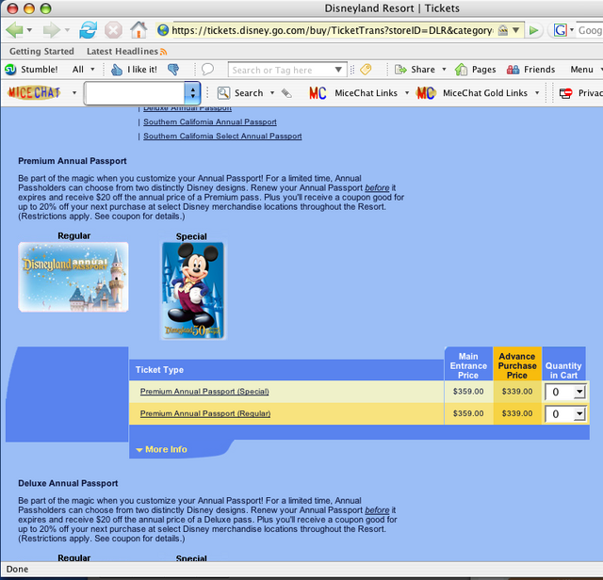Click the magnifier Search icon in MiceChat toolbar
Viewport: 603px width, 580px height.
224,93
